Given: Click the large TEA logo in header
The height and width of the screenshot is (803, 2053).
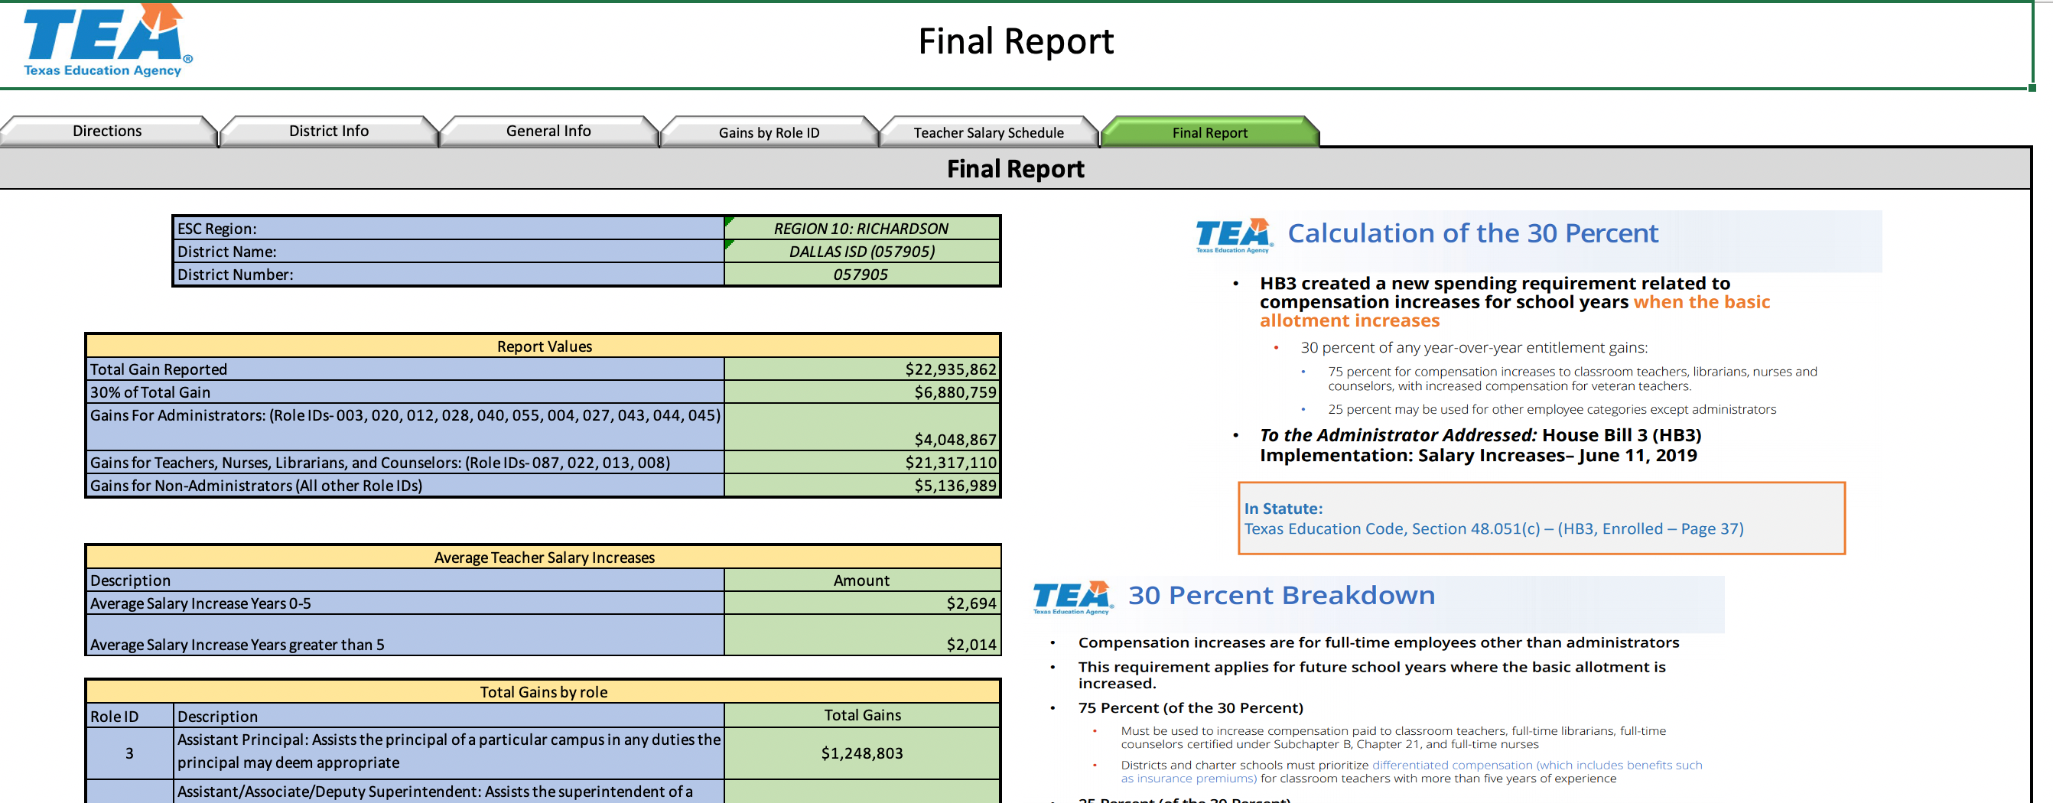Looking at the screenshot, I should click(x=108, y=40).
